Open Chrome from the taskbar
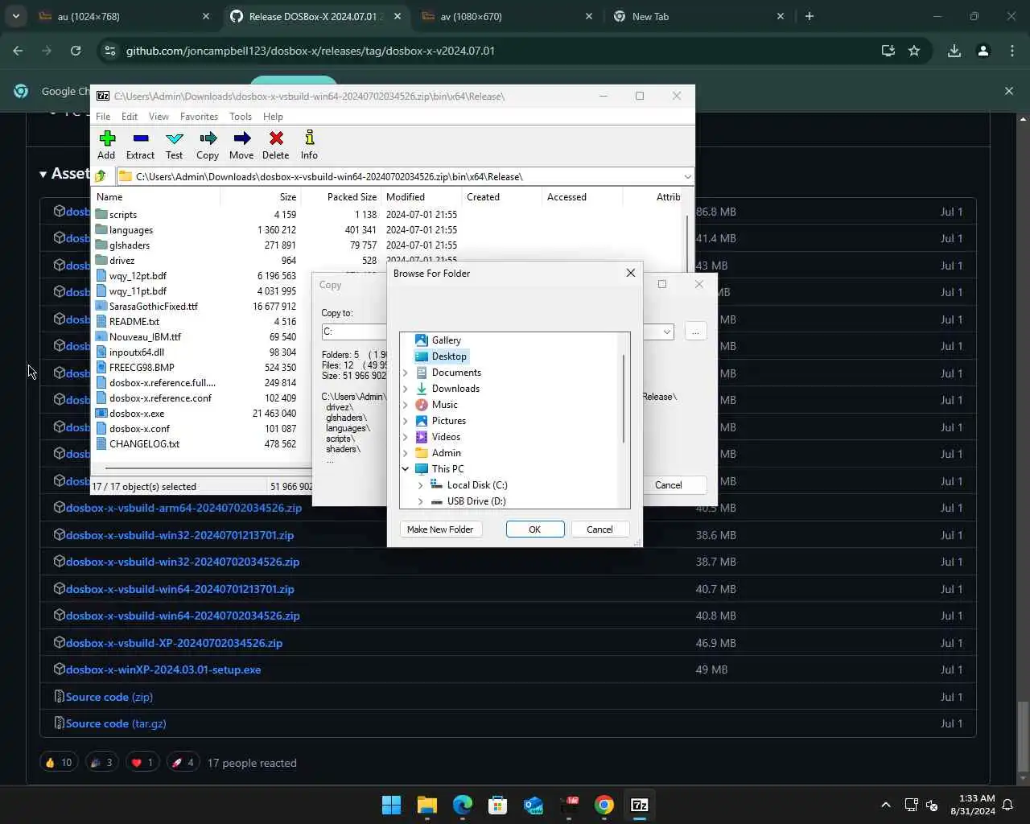The width and height of the screenshot is (1030, 824). [604, 805]
